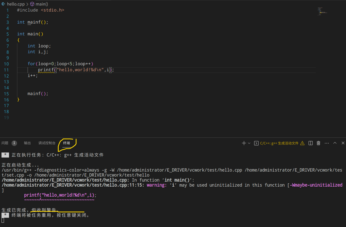Click the i++; statement on line 12
The width and height of the screenshot is (346, 227).
click(x=33, y=75)
